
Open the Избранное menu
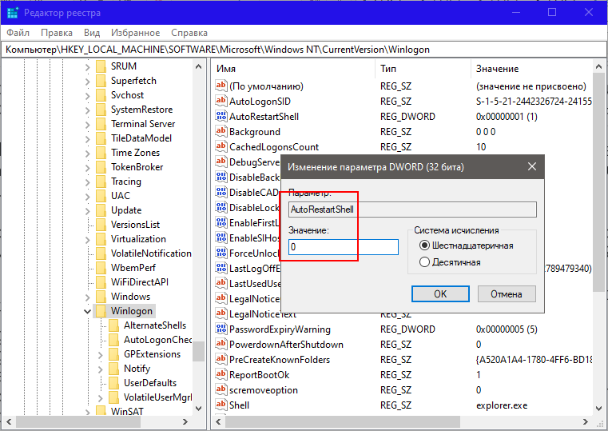[x=135, y=33]
